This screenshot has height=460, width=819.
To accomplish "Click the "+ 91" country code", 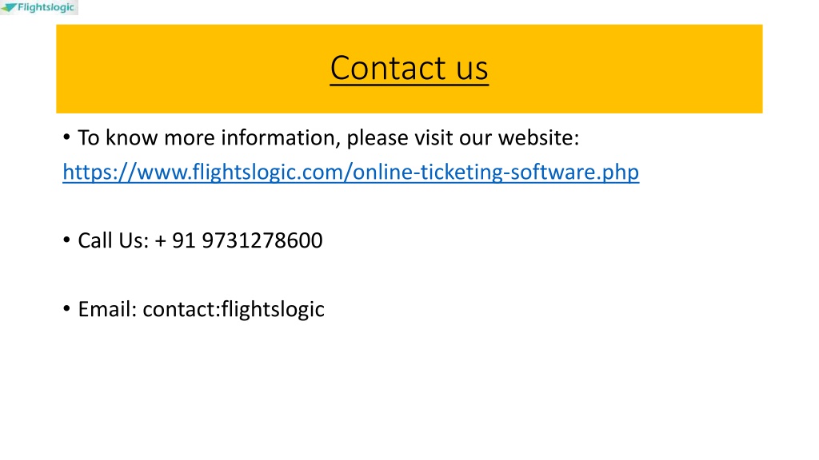I will 175,240.
